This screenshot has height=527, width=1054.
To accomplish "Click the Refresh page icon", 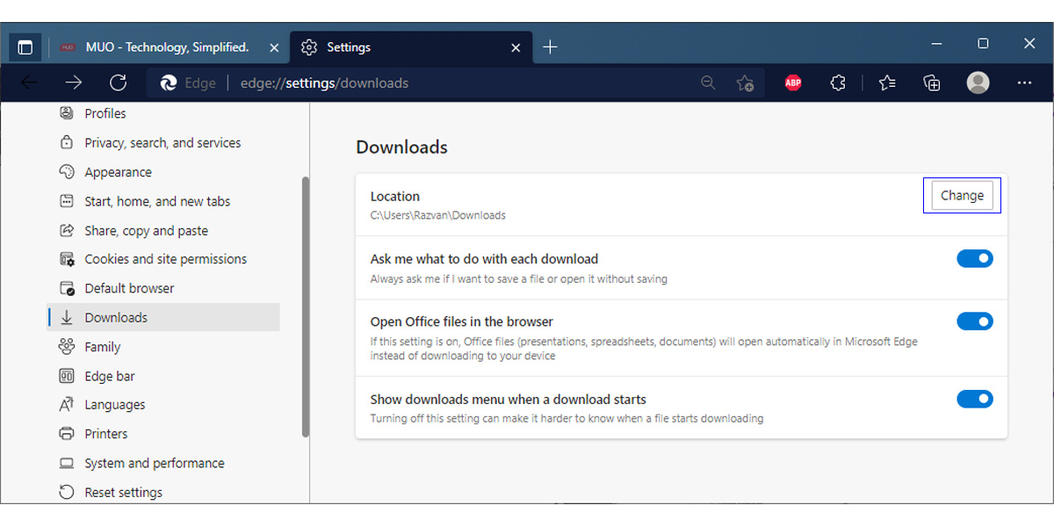I will [x=118, y=83].
